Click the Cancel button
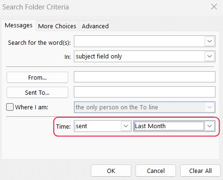The width and height of the screenshot is (223, 180). pos(156,171)
